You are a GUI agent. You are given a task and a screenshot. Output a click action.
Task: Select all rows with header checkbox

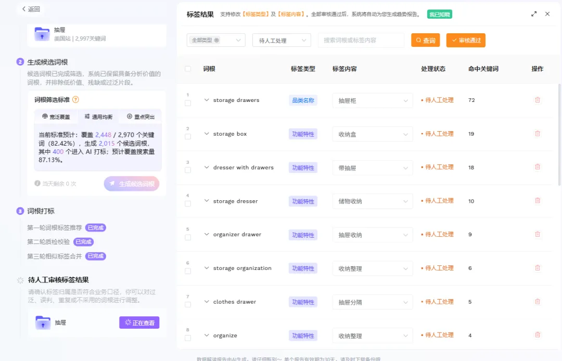point(188,69)
